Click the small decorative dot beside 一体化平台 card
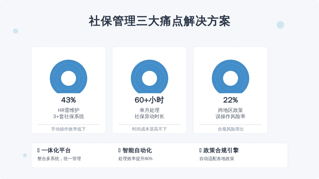 (x=25, y=155)
